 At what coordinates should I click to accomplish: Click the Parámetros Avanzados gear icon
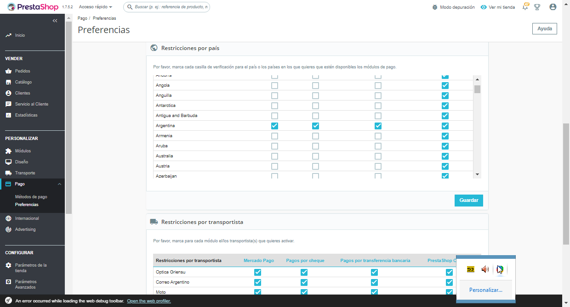click(8, 282)
